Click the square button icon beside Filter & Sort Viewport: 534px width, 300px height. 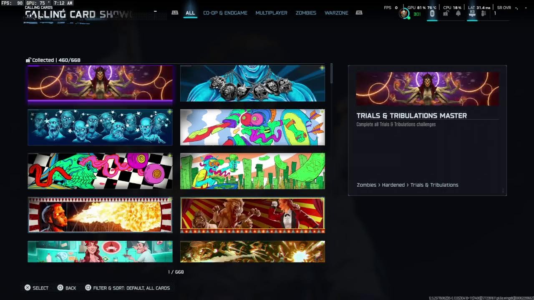click(x=88, y=287)
